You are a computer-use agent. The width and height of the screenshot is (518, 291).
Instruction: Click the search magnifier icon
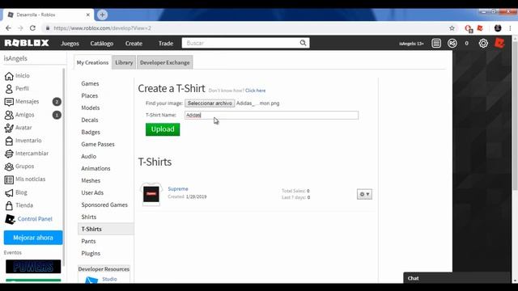[303, 43]
